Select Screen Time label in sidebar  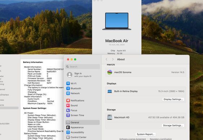[77, 115]
